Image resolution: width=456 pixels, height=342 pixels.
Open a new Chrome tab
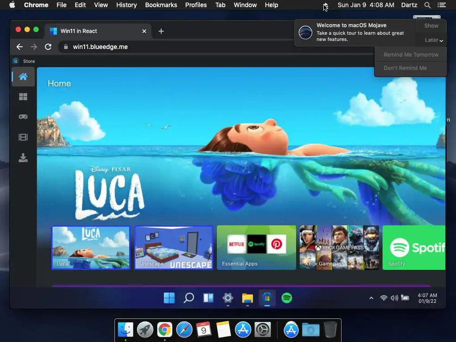(x=161, y=31)
